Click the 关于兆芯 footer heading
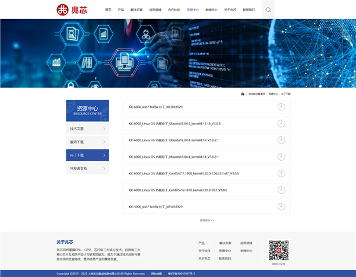The image size is (356, 277). point(65,242)
